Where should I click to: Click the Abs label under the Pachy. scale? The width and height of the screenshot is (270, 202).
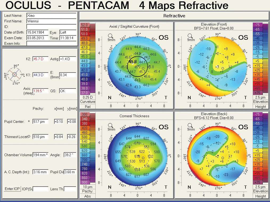88,196
